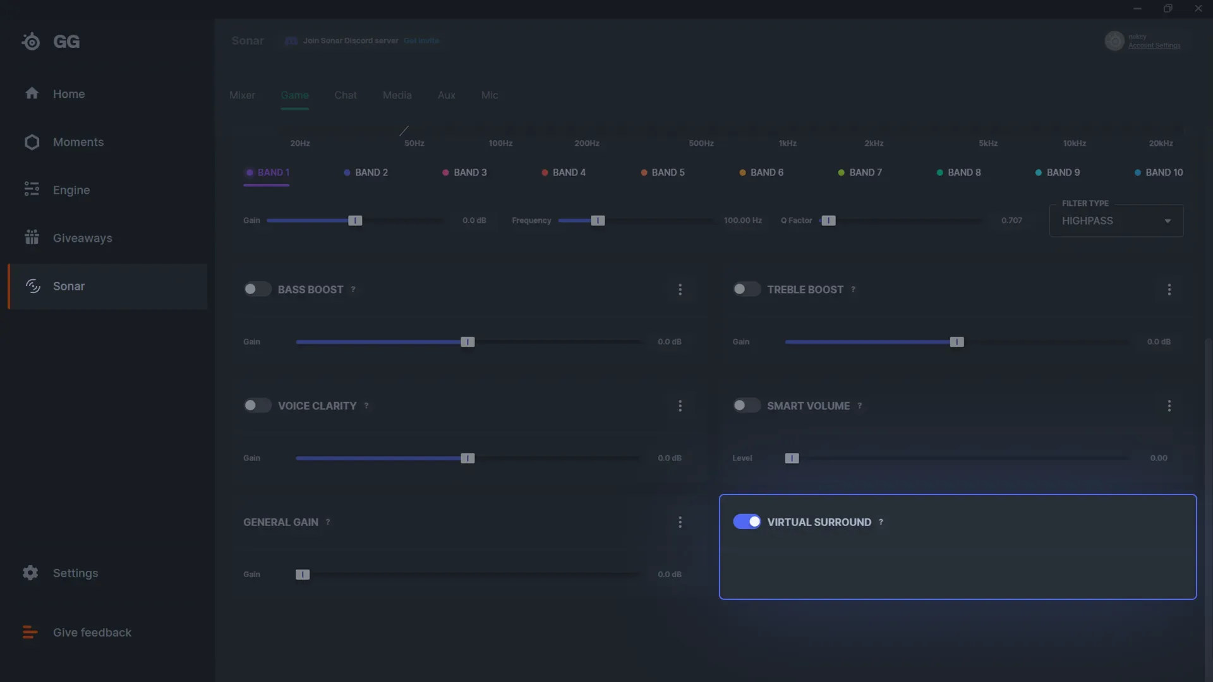
Task: Click the Settings gear icon in sidebar
Action: [x=29, y=573]
